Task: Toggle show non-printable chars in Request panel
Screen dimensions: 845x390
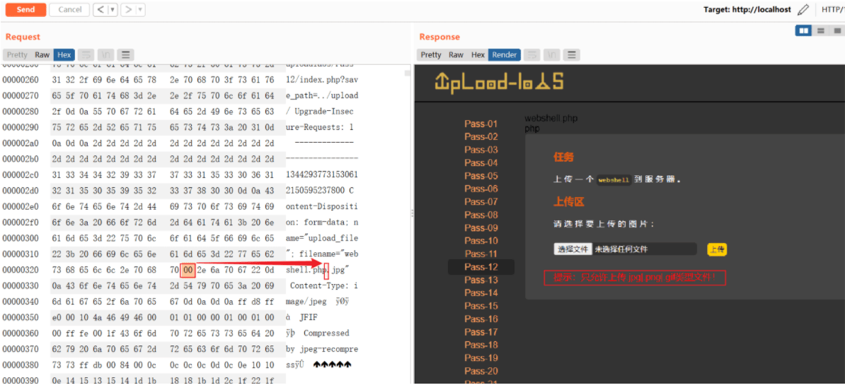Action: click(105, 54)
